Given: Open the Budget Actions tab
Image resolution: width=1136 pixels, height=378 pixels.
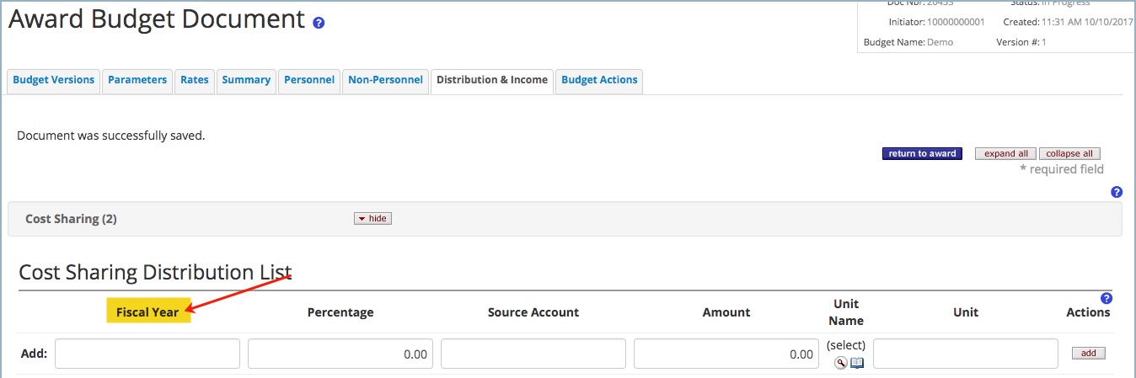Looking at the screenshot, I should coord(599,80).
